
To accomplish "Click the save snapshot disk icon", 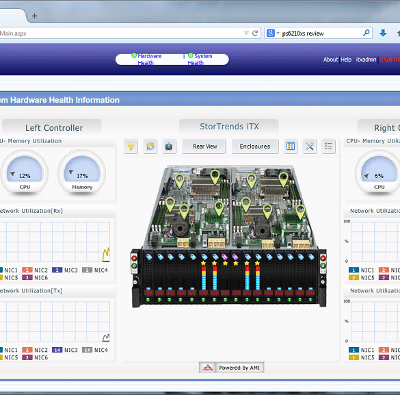I will click(x=169, y=146).
